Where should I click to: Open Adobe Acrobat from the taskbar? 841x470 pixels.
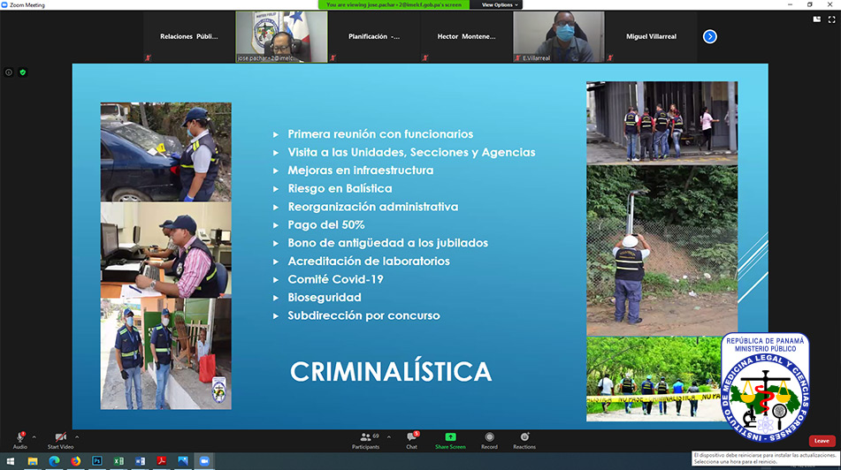(x=162, y=461)
